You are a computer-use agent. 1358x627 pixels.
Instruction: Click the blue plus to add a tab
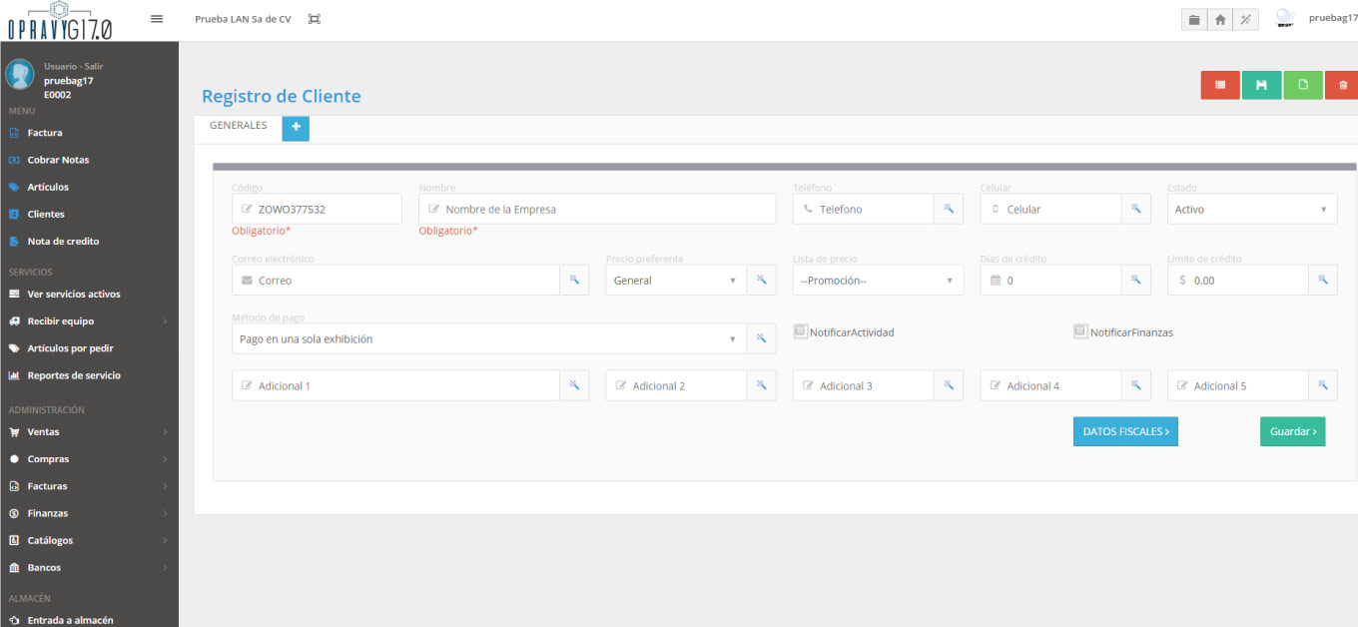(296, 128)
